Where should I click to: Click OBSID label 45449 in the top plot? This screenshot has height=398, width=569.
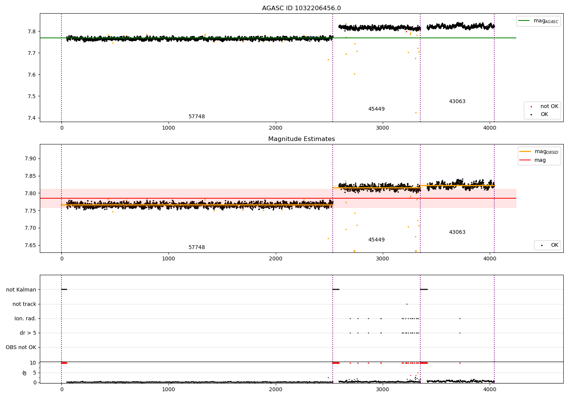[376, 109]
